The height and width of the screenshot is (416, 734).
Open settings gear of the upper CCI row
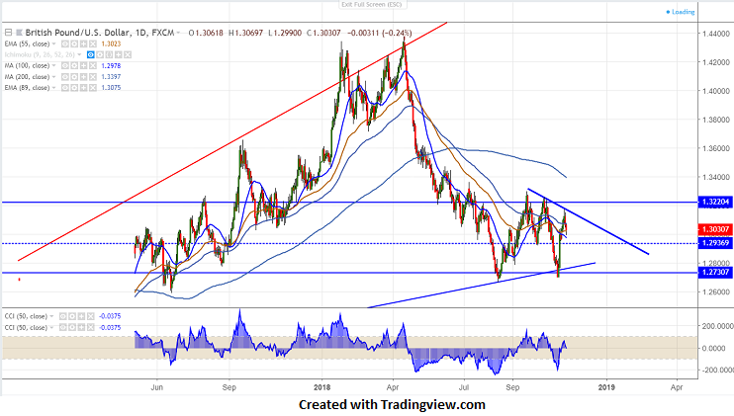pyautogui.click(x=72, y=316)
